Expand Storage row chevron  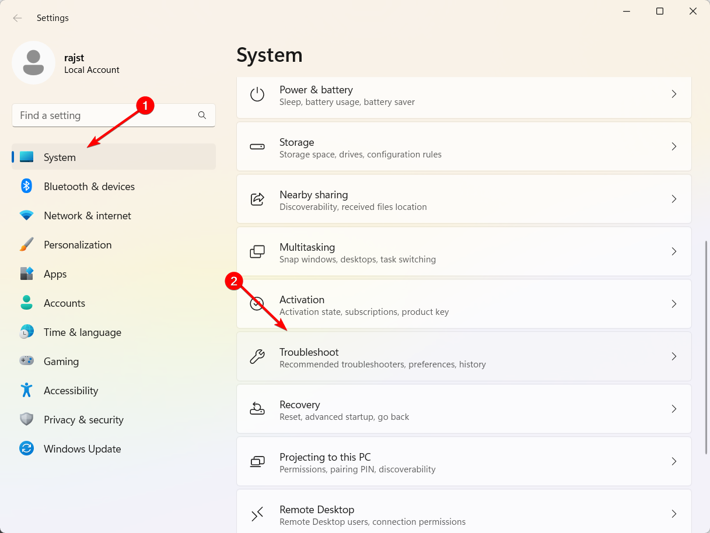(674, 146)
